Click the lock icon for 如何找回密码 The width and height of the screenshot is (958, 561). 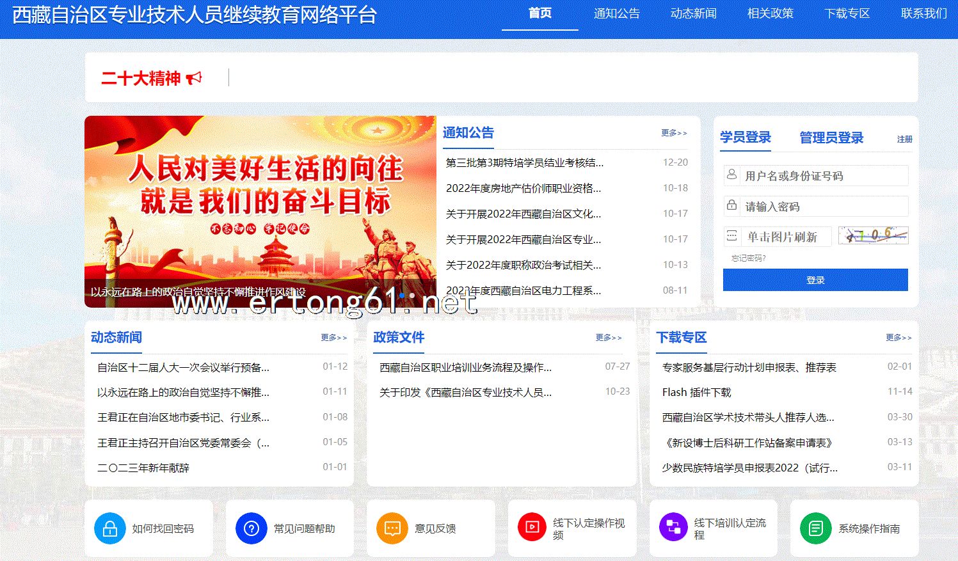click(109, 528)
